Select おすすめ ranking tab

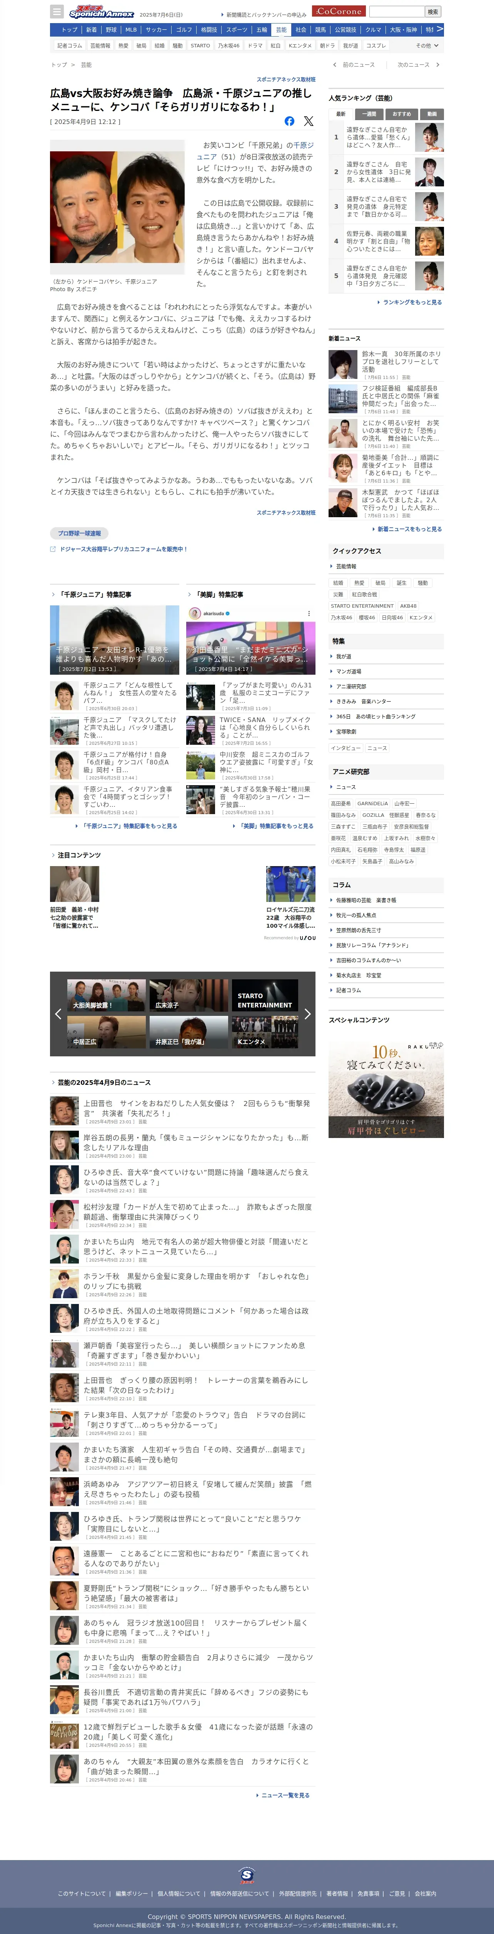tap(402, 114)
